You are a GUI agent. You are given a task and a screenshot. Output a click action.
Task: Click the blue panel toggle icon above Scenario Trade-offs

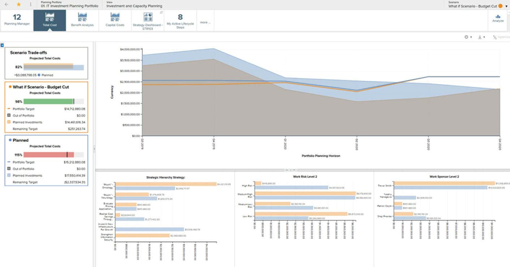(2, 45)
